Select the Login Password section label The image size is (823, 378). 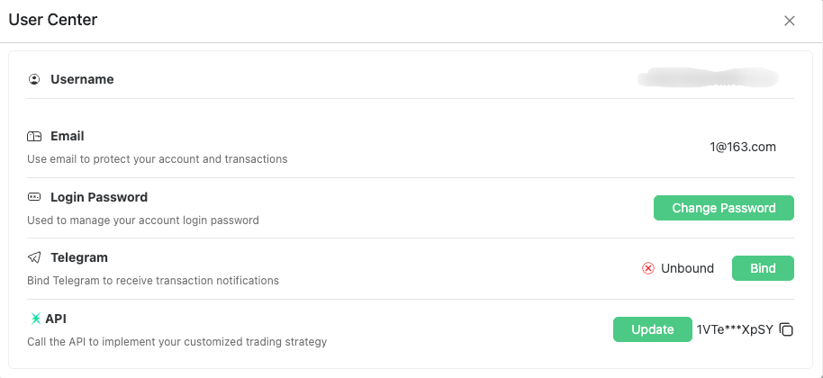point(99,197)
